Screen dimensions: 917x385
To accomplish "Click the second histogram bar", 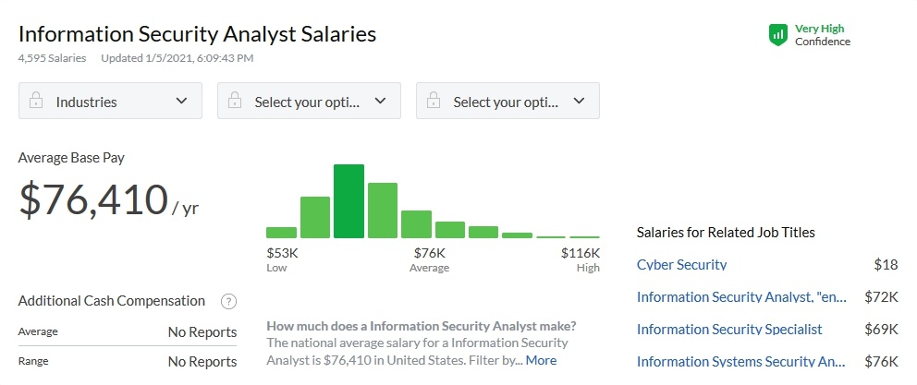I will pos(315,218).
